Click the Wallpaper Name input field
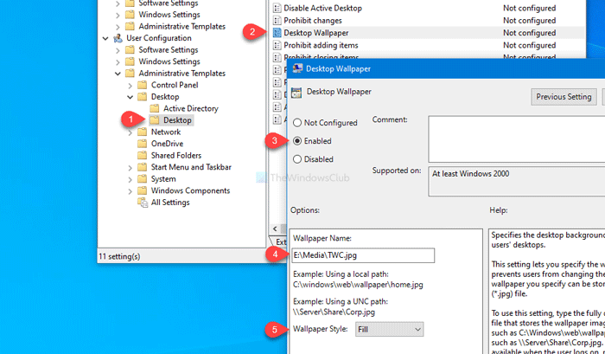This screenshot has height=354, width=605. [x=363, y=255]
